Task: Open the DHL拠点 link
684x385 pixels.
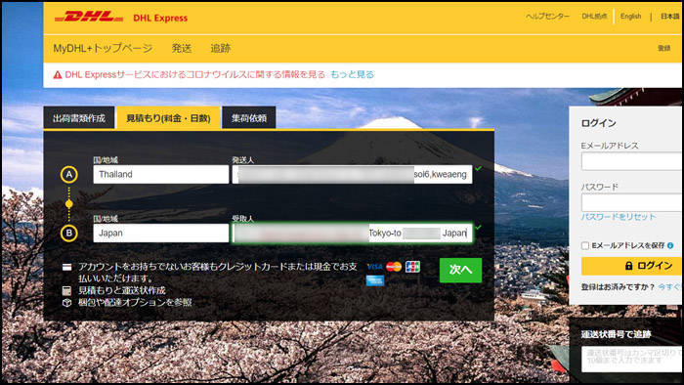Action: pyautogui.click(x=594, y=17)
